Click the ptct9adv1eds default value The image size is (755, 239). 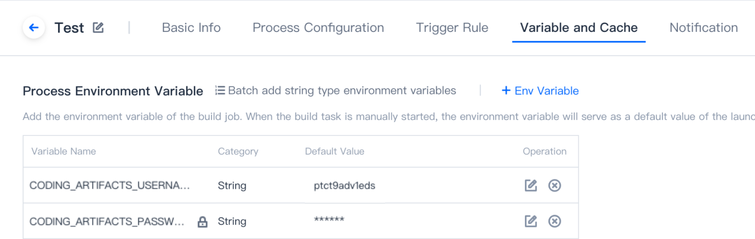click(x=344, y=186)
